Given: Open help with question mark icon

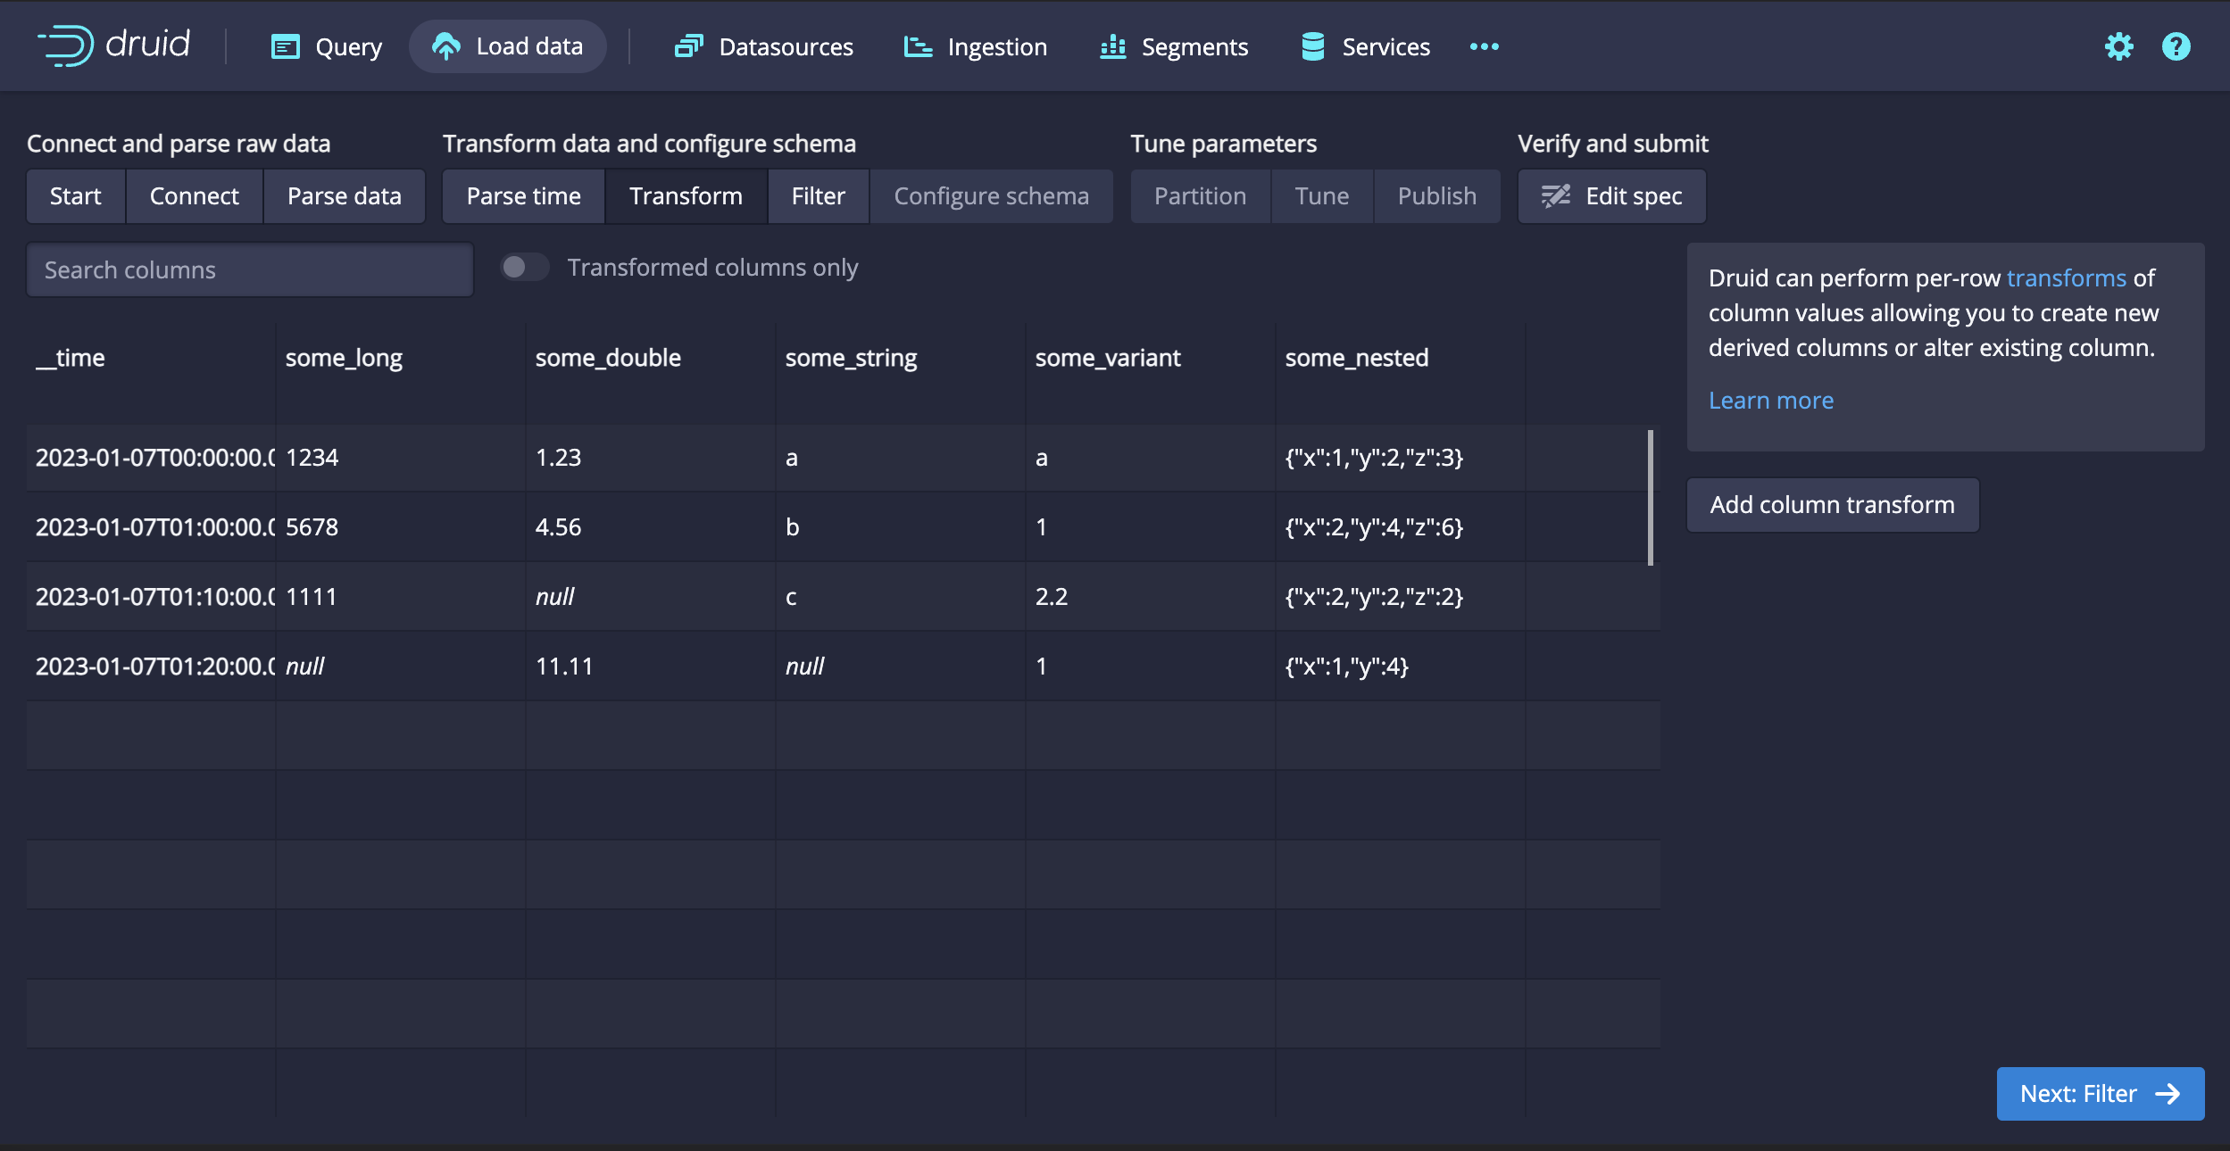Looking at the screenshot, I should (2176, 46).
